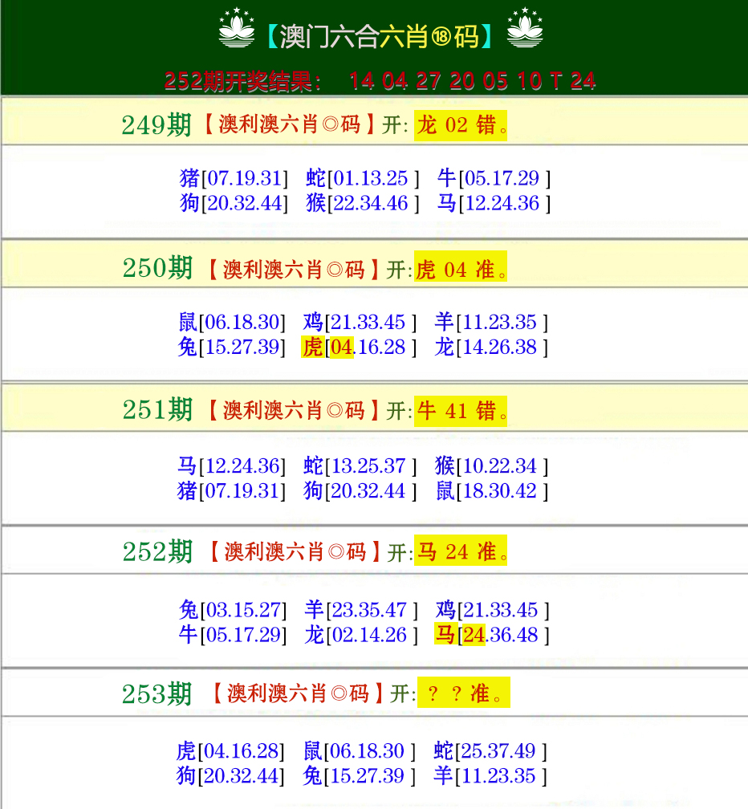This screenshot has width=748, height=809.
Task: Click the 250期 heading
Action: (x=157, y=268)
